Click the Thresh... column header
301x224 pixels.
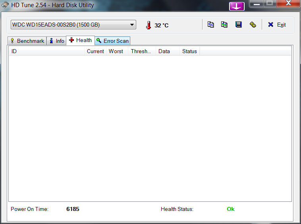[142, 51]
